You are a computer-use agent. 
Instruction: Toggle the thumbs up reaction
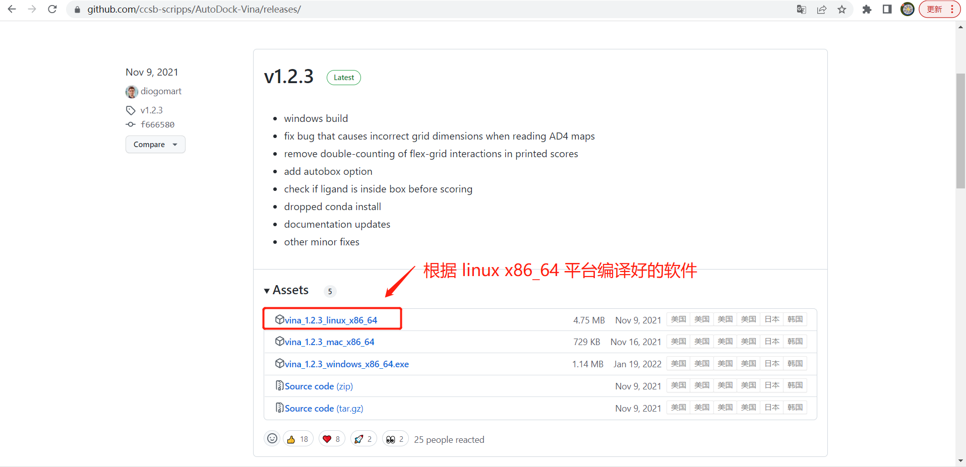pyautogui.click(x=298, y=439)
